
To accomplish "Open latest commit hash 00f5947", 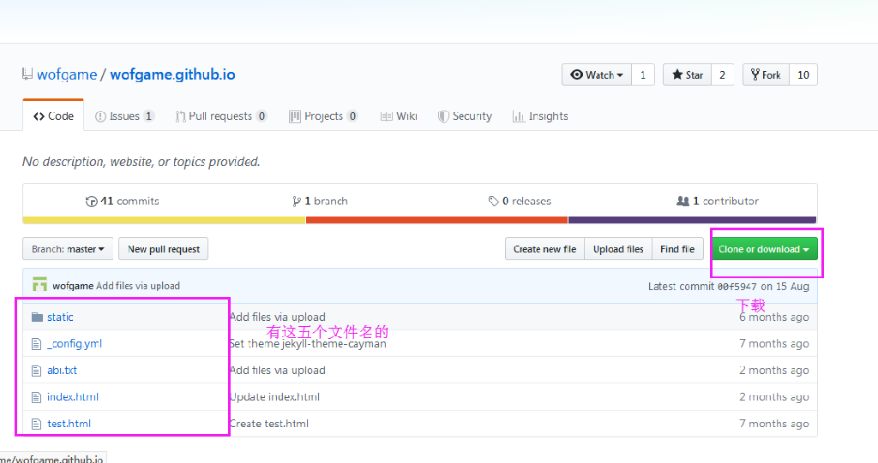I will click(737, 287).
